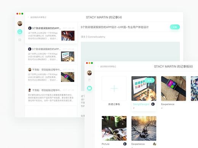Click the Eexperience label under the snowy forest board
The height and width of the screenshot is (148, 198).
point(138,144)
